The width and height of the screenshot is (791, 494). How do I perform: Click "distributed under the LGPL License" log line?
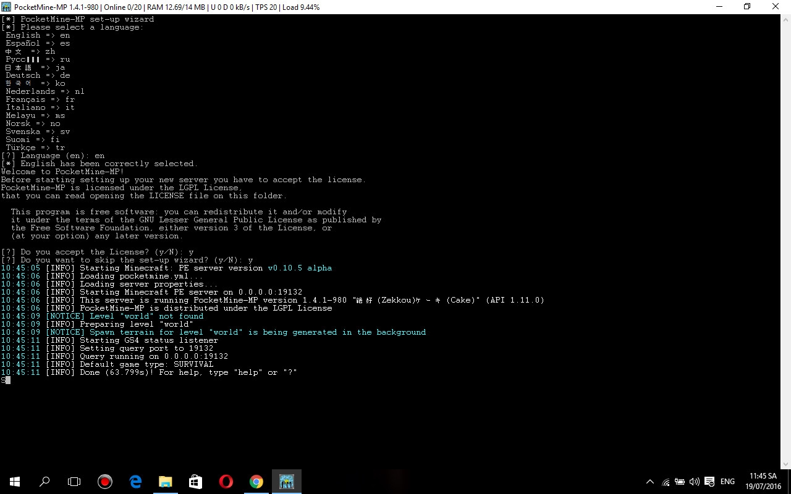[166, 308]
